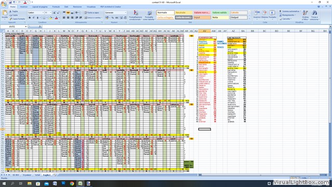
Task: Apply the Neutrale cell style swatch
Action: coord(184,12)
